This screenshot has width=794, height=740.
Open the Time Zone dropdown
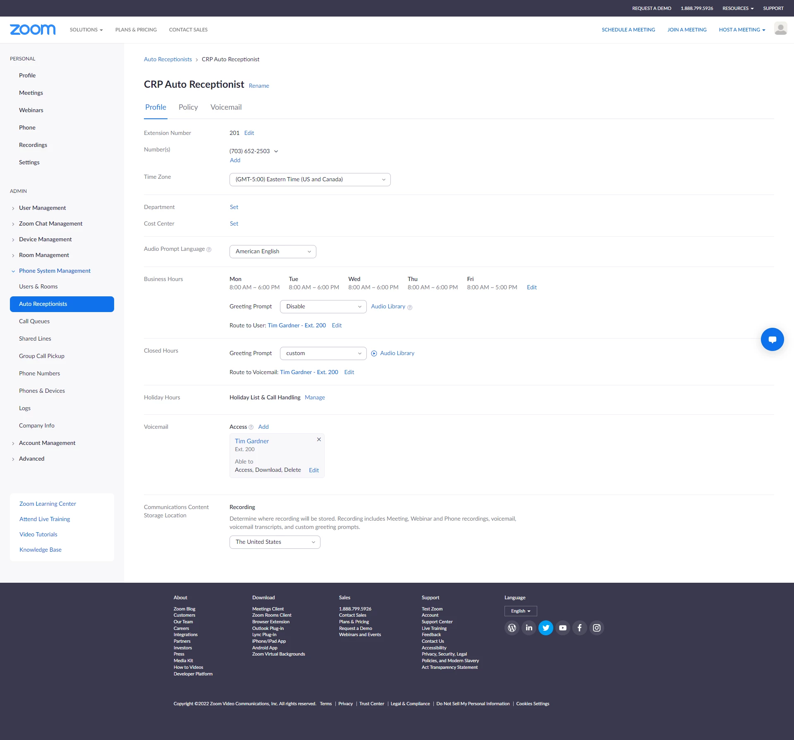click(310, 180)
